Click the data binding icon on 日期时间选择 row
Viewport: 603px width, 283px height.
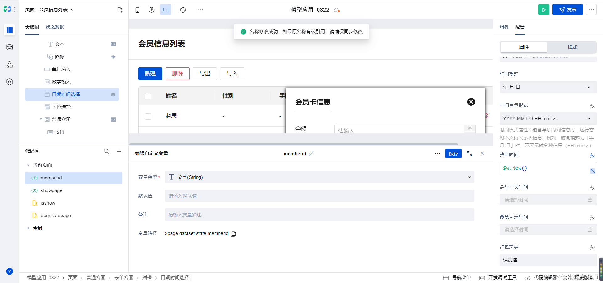113,94
